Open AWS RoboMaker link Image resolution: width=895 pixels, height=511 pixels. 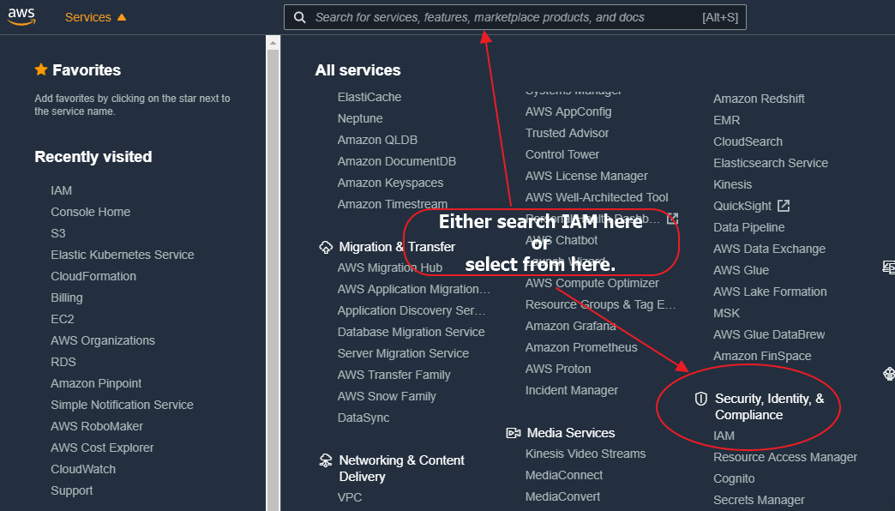(x=97, y=426)
